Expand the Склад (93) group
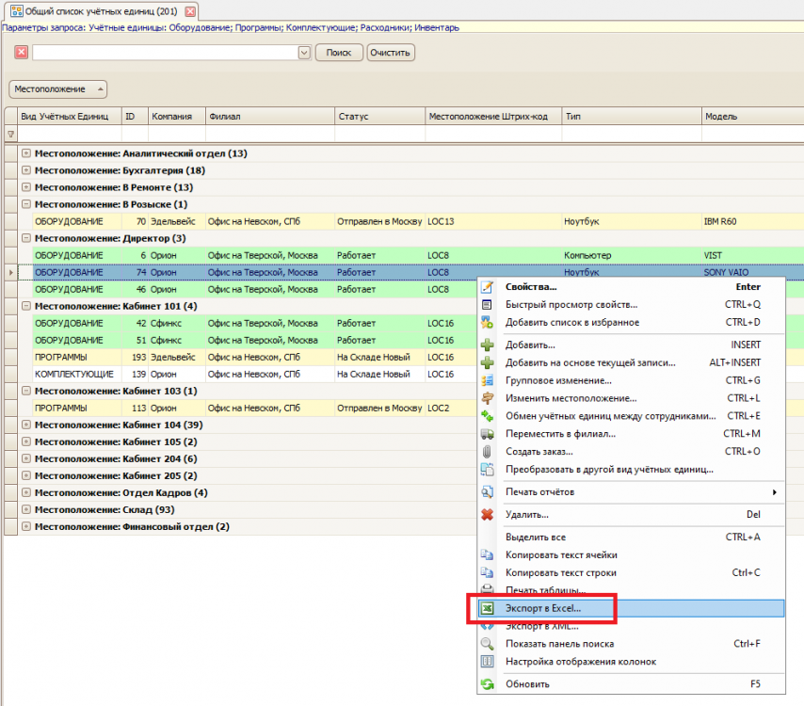 point(26,509)
